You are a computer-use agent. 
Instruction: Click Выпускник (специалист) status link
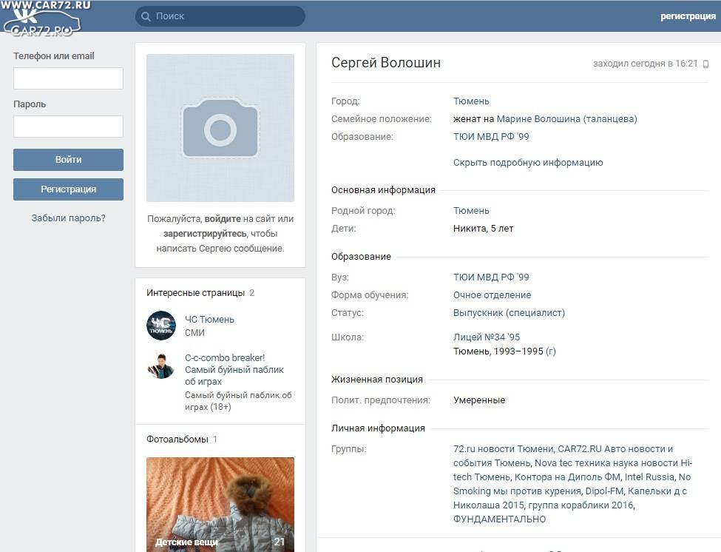point(509,313)
